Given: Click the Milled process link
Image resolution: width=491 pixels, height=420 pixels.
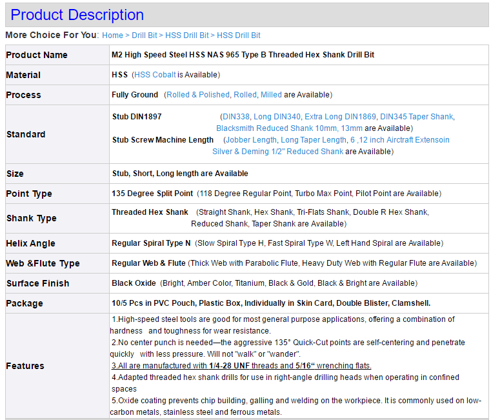Looking at the screenshot, I should pyautogui.click(x=271, y=95).
